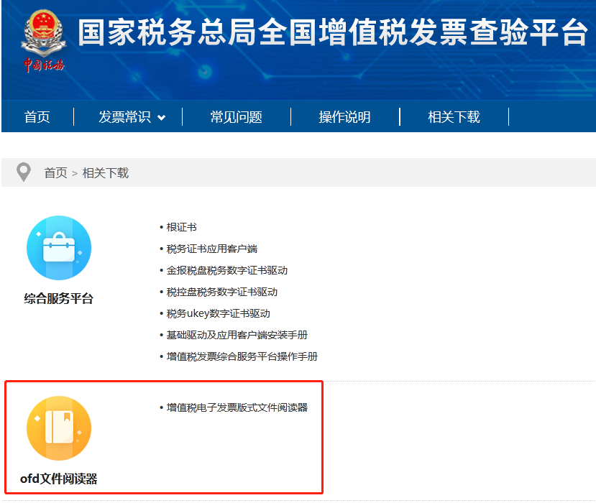Click the location pin breadcrumb icon

(x=24, y=172)
